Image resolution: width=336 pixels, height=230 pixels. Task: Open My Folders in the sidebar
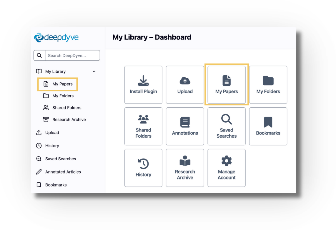point(63,96)
